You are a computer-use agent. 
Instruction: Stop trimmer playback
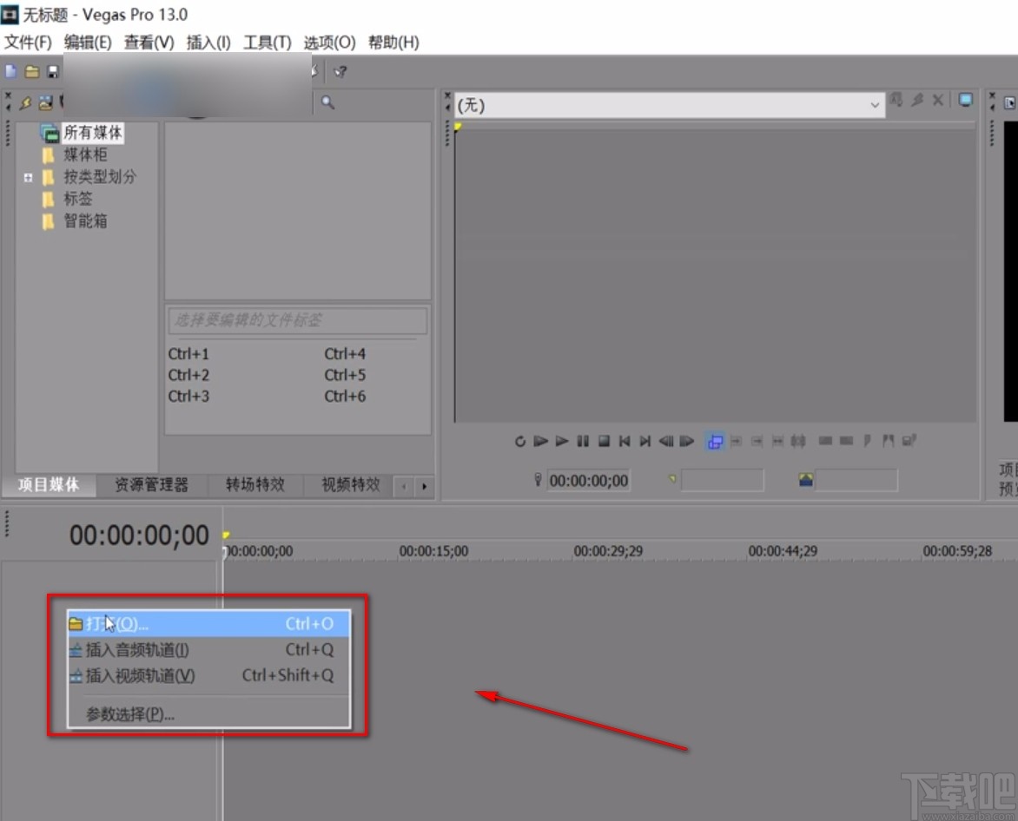604,442
